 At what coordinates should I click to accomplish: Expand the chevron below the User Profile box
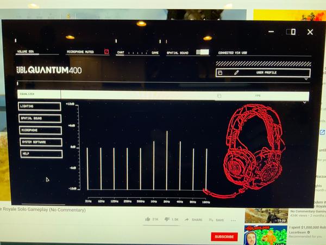(x=306, y=79)
